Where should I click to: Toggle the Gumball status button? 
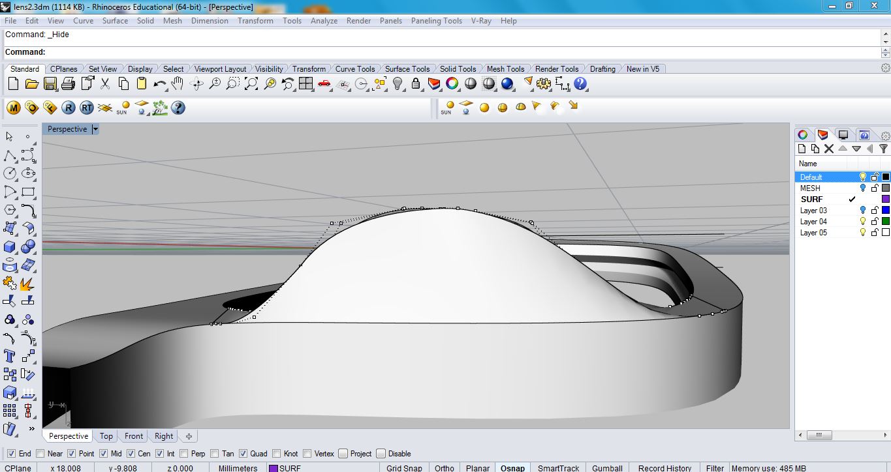click(x=607, y=467)
